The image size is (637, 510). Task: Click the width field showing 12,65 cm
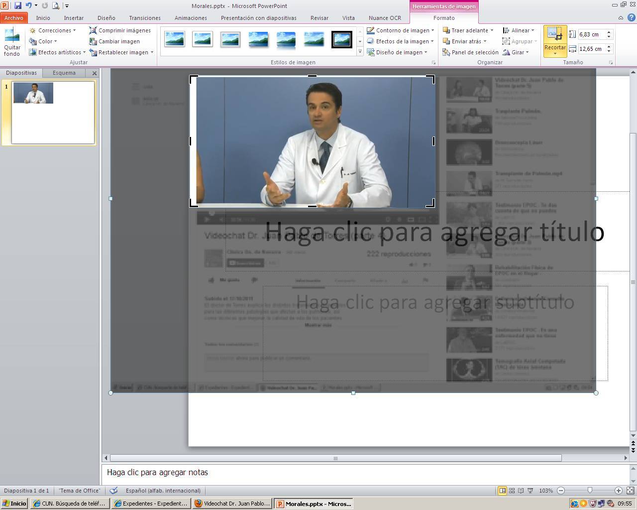point(591,49)
